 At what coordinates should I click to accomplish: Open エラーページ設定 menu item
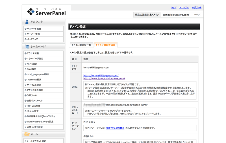(44, 59)
